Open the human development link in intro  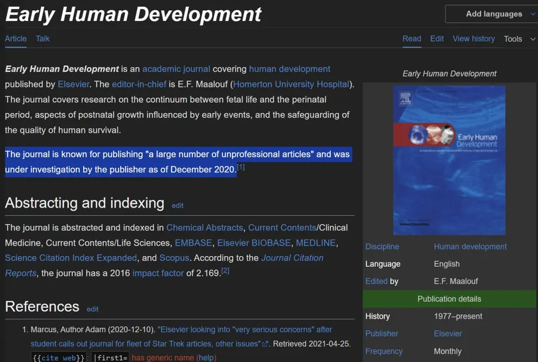289,69
